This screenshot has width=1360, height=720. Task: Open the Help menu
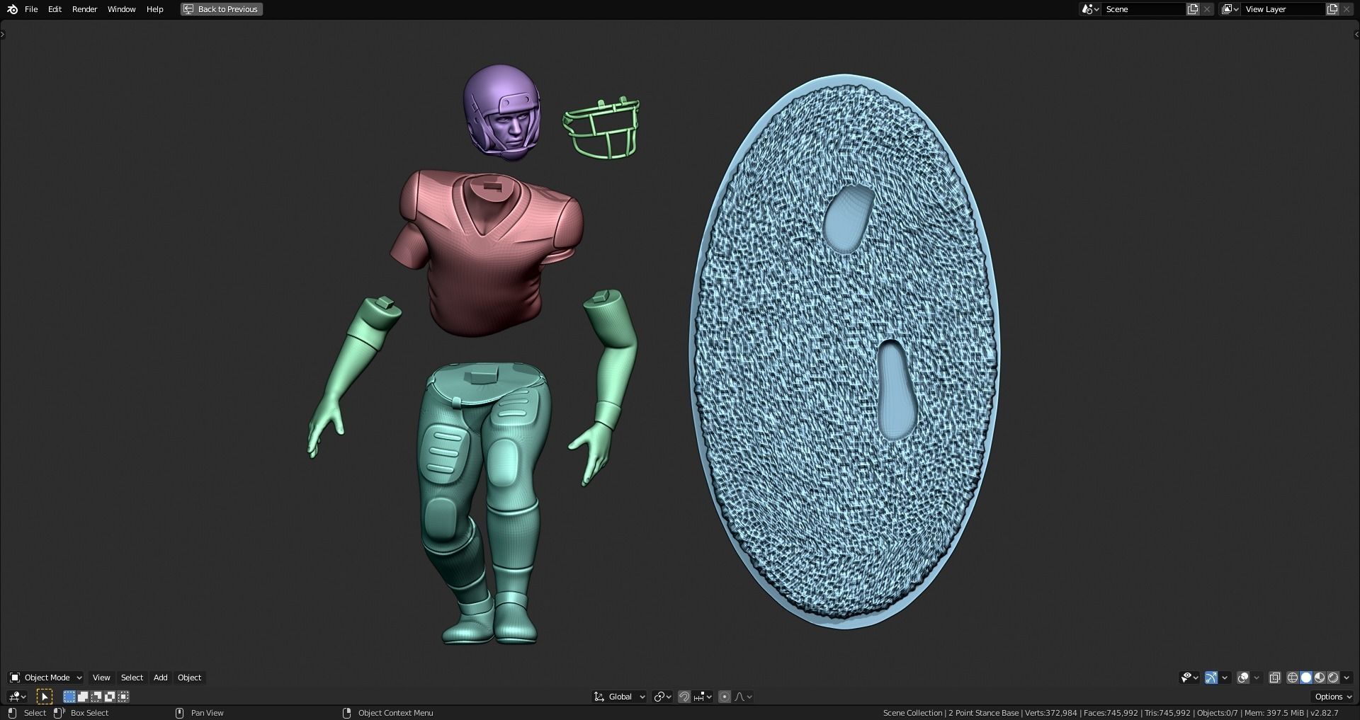154,9
